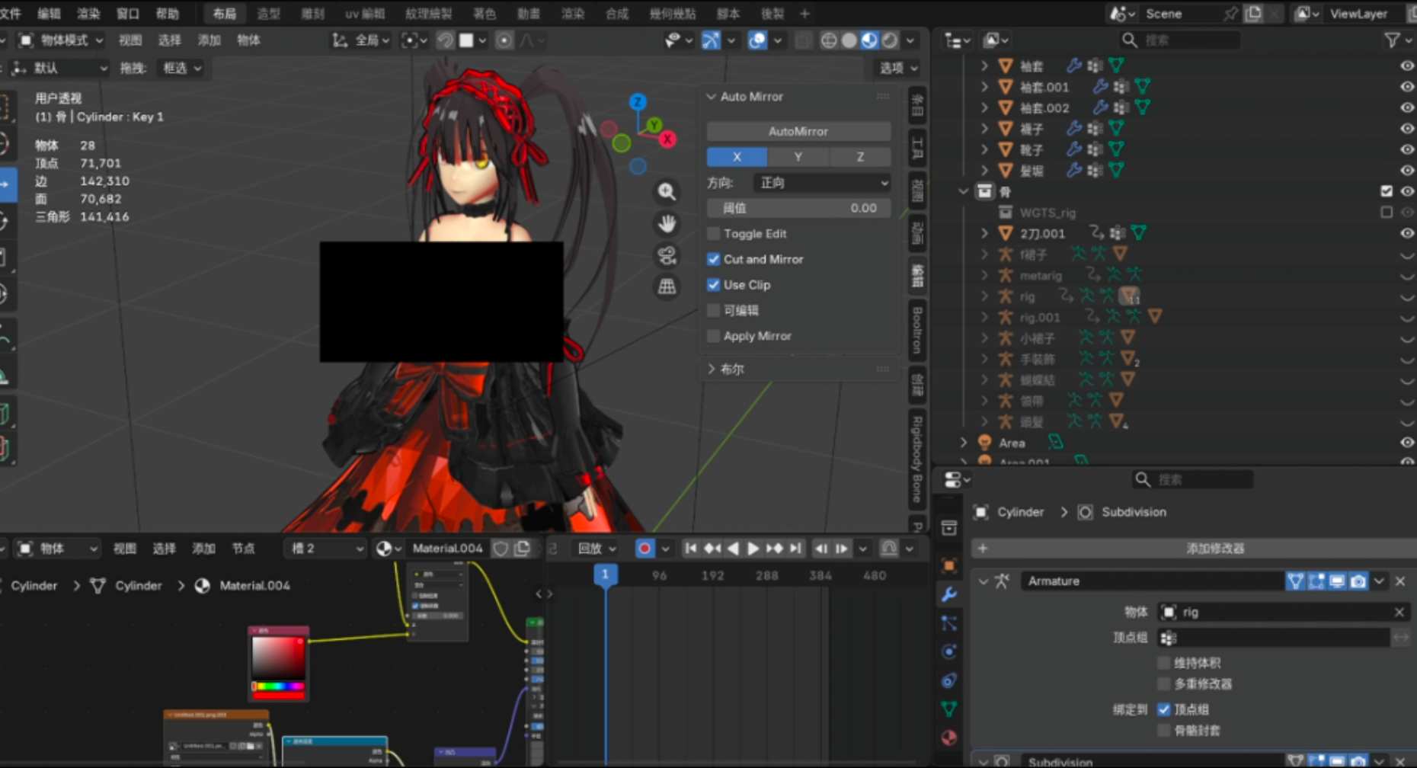
Task: Click the auto-keying record button
Action: [x=645, y=549]
